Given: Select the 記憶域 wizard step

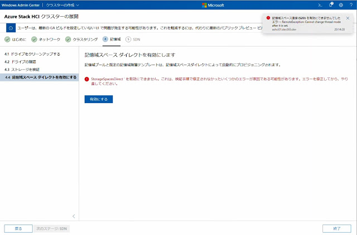Looking at the screenshot, I should [x=112, y=40].
